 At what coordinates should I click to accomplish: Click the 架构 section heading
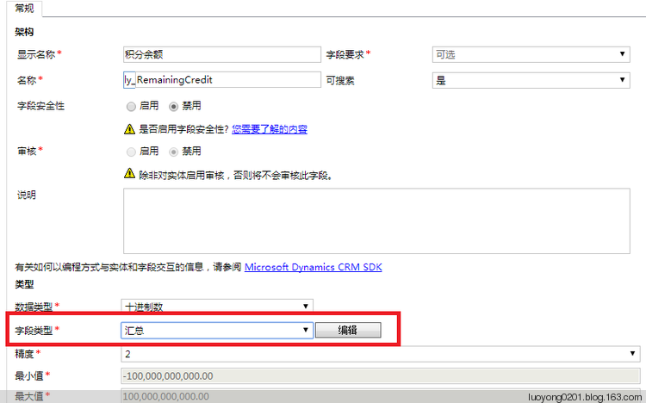[24, 32]
